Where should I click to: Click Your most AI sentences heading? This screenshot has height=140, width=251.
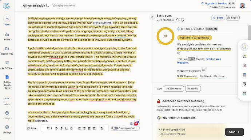pyautogui.click(x=179, y=118)
